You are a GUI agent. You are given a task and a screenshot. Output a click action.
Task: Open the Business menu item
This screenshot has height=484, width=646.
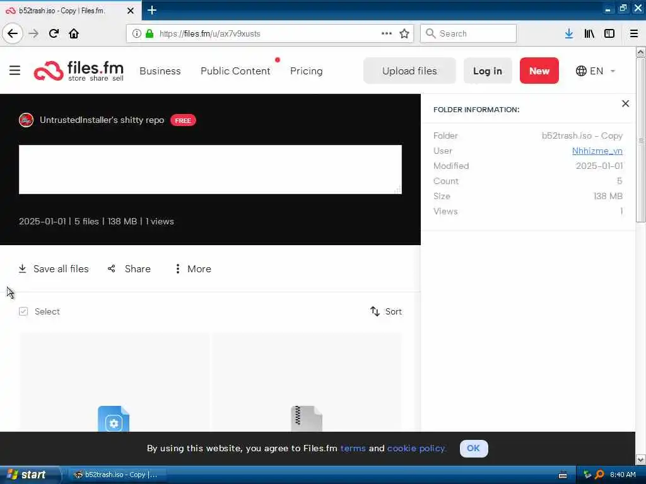tap(160, 71)
